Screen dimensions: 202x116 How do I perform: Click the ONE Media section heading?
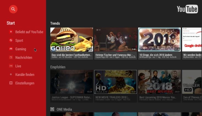click(64, 109)
